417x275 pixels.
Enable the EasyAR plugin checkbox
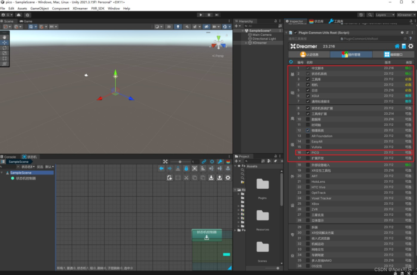[308, 141]
